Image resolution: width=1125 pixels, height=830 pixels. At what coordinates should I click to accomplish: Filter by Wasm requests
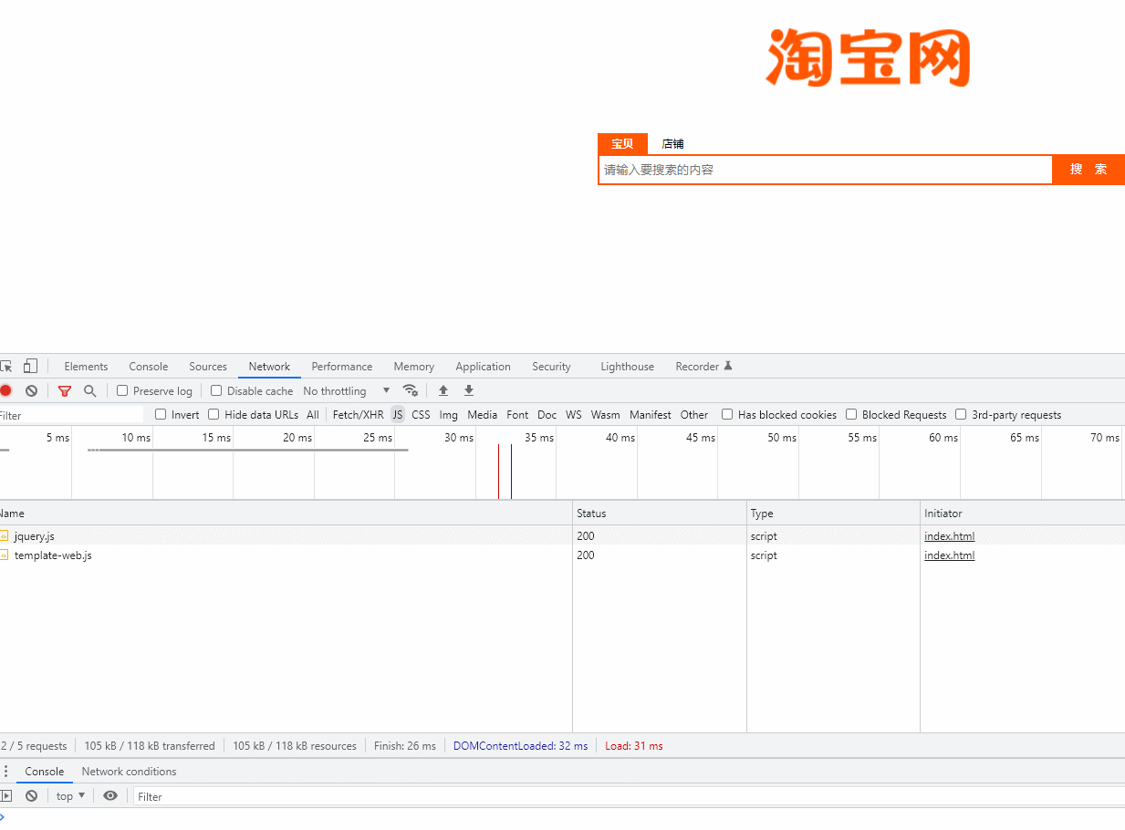tap(605, 415)
